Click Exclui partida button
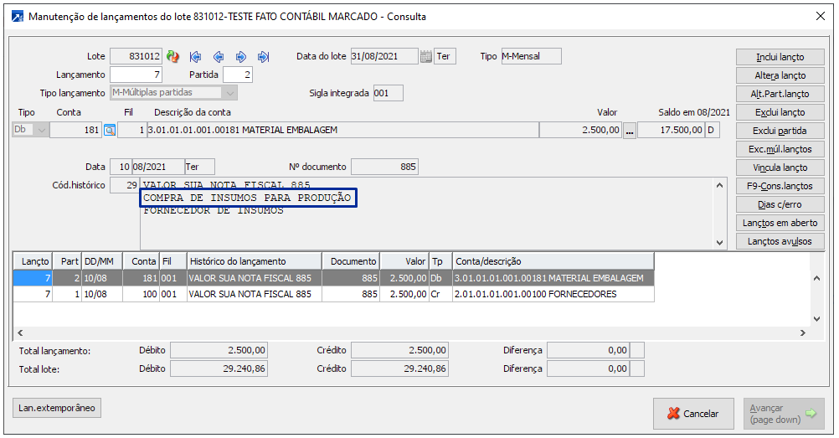 tap(780, 131)
